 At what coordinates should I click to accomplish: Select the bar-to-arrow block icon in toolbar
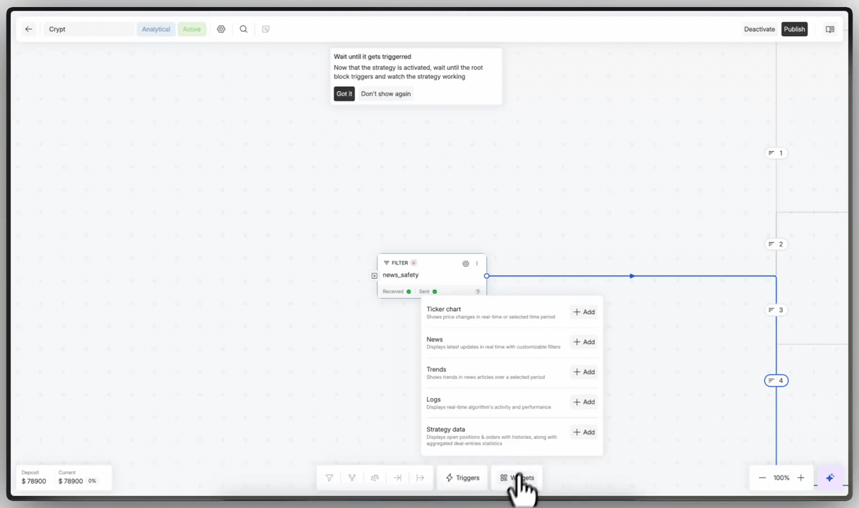[x=420, y=478]
